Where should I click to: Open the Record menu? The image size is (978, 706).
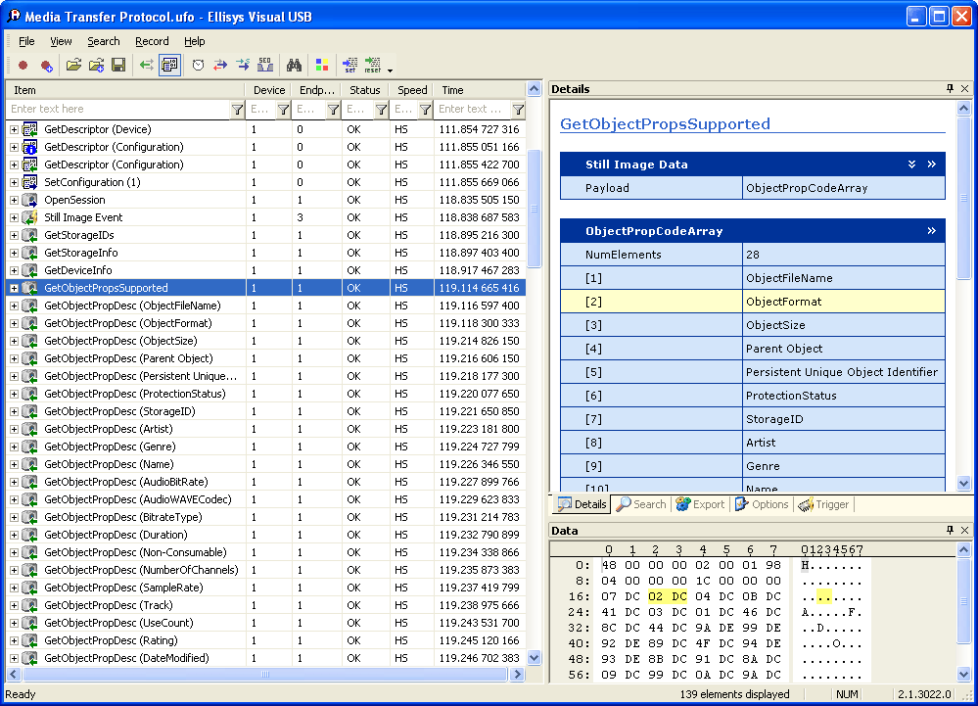pos(152,41)
